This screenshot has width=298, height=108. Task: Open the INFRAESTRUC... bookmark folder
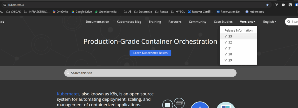(37, 12)
